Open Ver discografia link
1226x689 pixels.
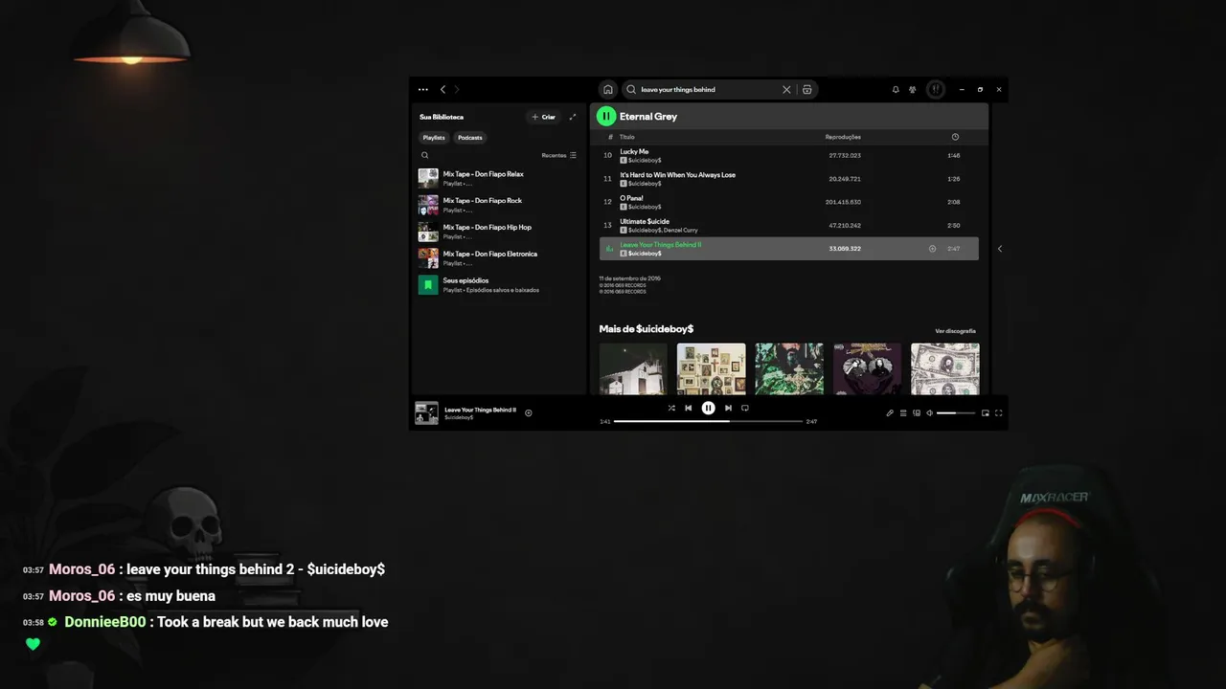tap(955, 331)
